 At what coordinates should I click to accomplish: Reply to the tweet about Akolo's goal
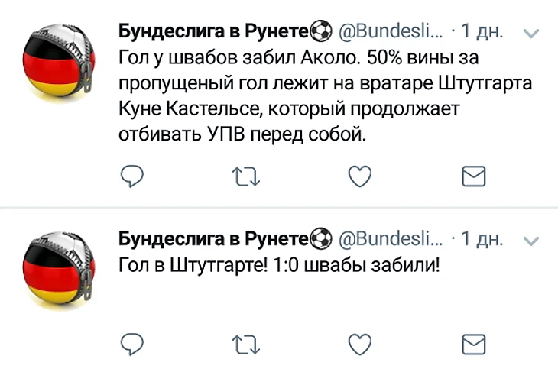pos(133,177)
